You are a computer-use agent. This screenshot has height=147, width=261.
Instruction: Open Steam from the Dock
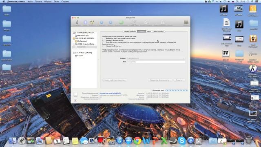173,140
